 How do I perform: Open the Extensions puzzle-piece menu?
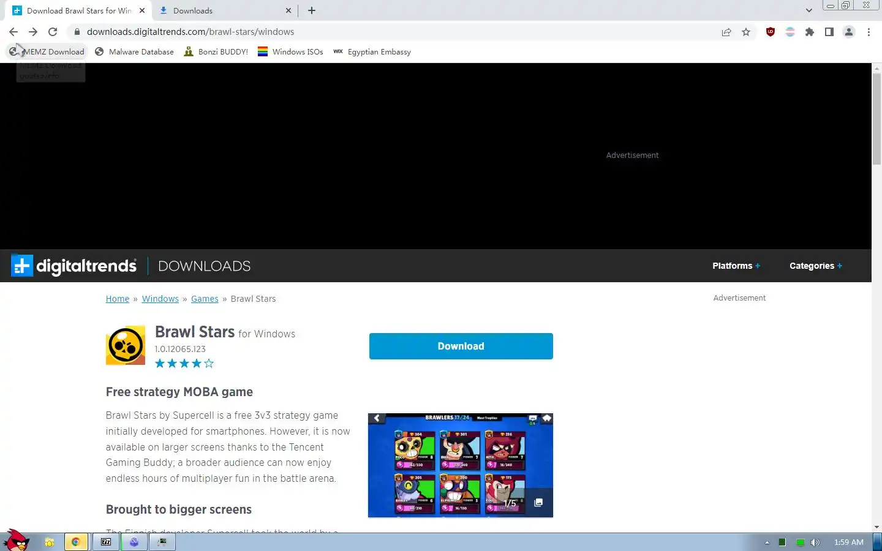(810, 32)
